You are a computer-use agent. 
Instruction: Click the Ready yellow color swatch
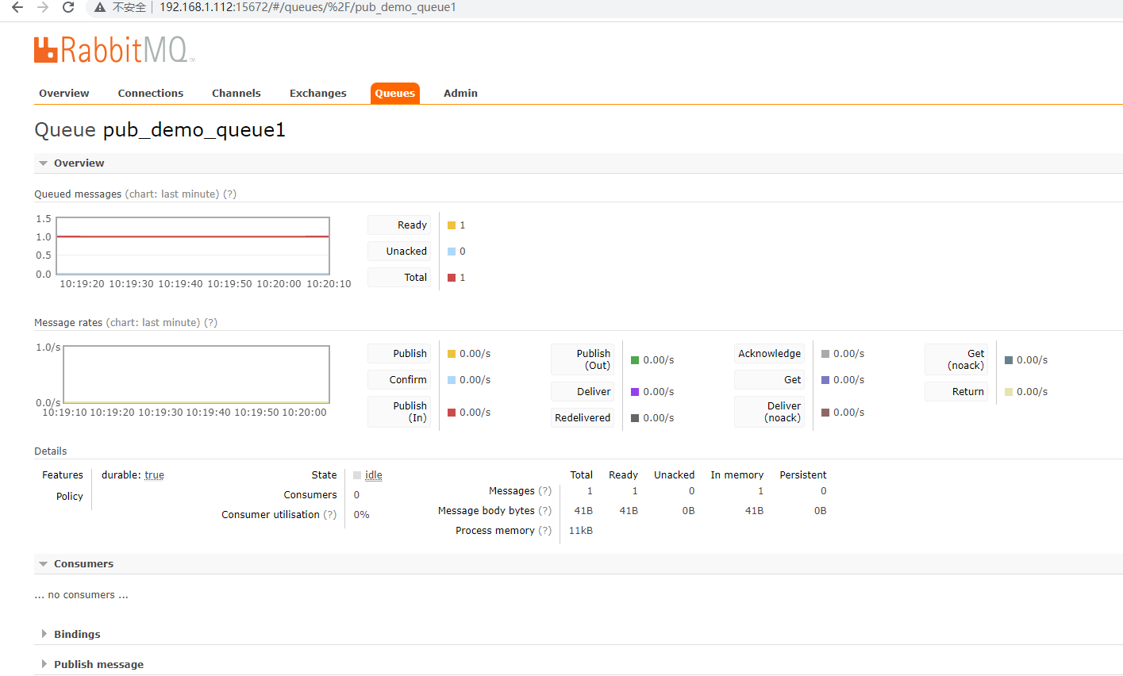pos(452,225)
